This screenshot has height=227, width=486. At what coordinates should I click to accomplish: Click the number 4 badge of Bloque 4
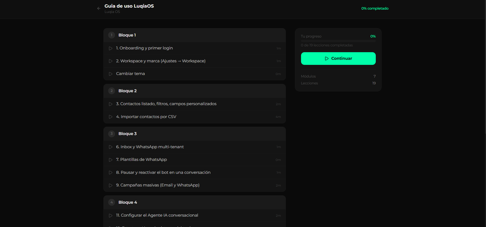[111, 202]
